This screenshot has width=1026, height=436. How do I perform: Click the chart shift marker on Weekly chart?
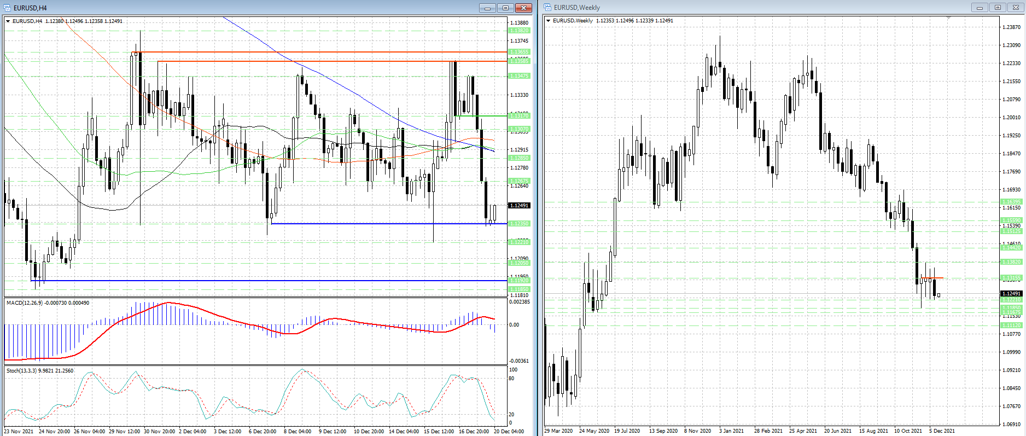[x=949, y=18]
